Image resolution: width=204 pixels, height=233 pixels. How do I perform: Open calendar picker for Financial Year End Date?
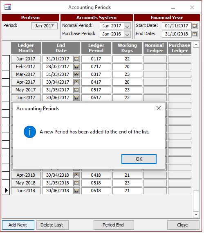pos(195,34)
